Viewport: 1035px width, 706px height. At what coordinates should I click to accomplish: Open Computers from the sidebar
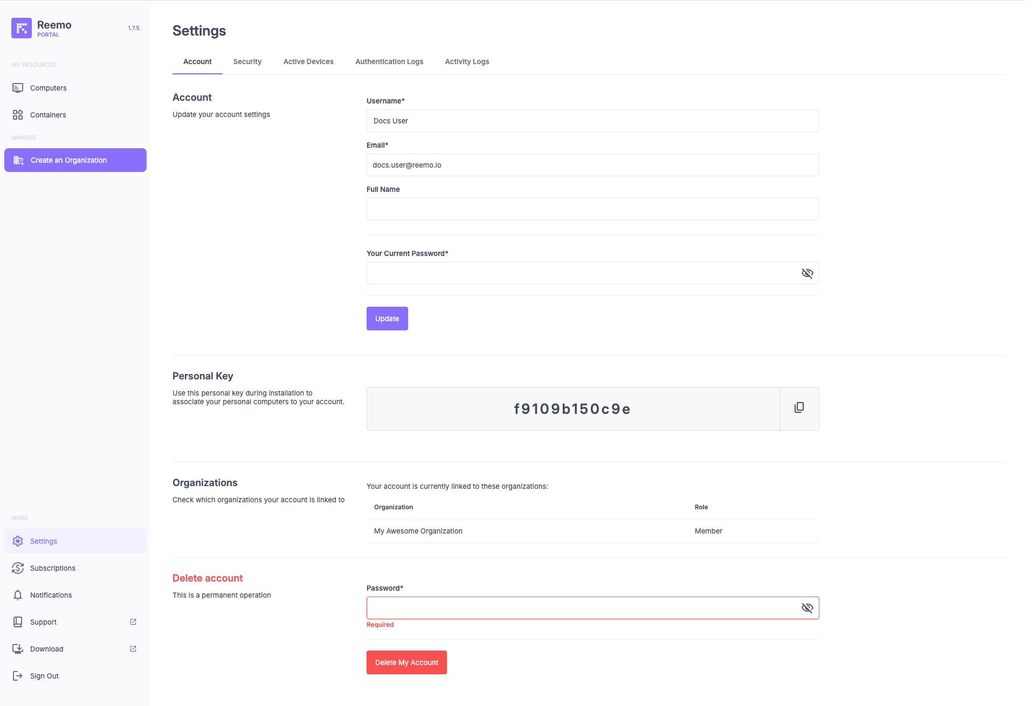[48, 88]
